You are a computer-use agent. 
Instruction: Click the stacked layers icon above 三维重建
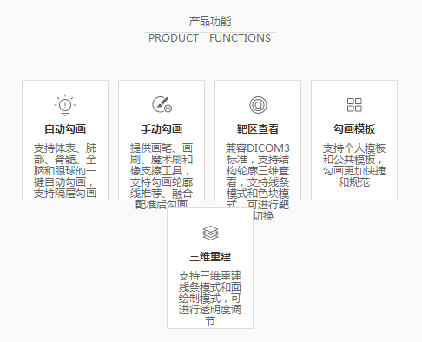tap(210, 233)
